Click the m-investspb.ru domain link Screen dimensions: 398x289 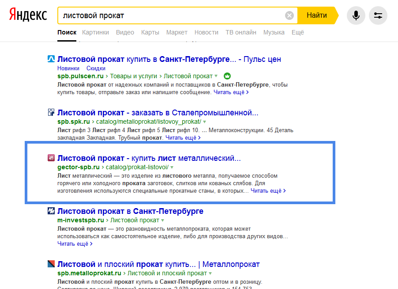click(81, 220)
